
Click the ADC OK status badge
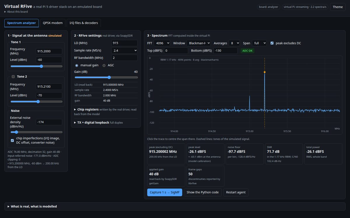[247, 51]
